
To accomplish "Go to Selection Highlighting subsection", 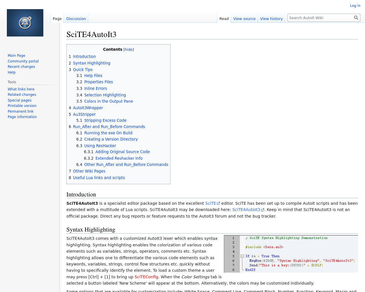I will [x=105, y=95].
